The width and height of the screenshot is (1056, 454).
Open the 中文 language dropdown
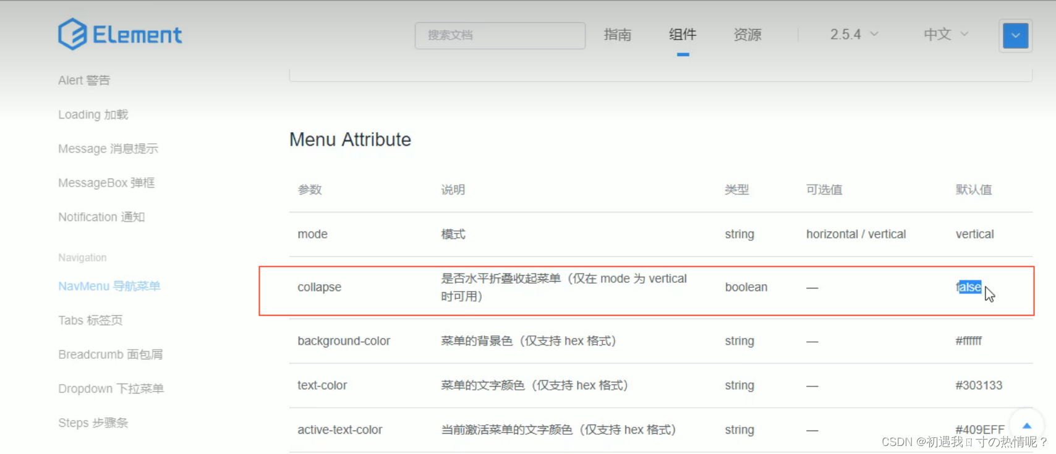coord(946,35)
